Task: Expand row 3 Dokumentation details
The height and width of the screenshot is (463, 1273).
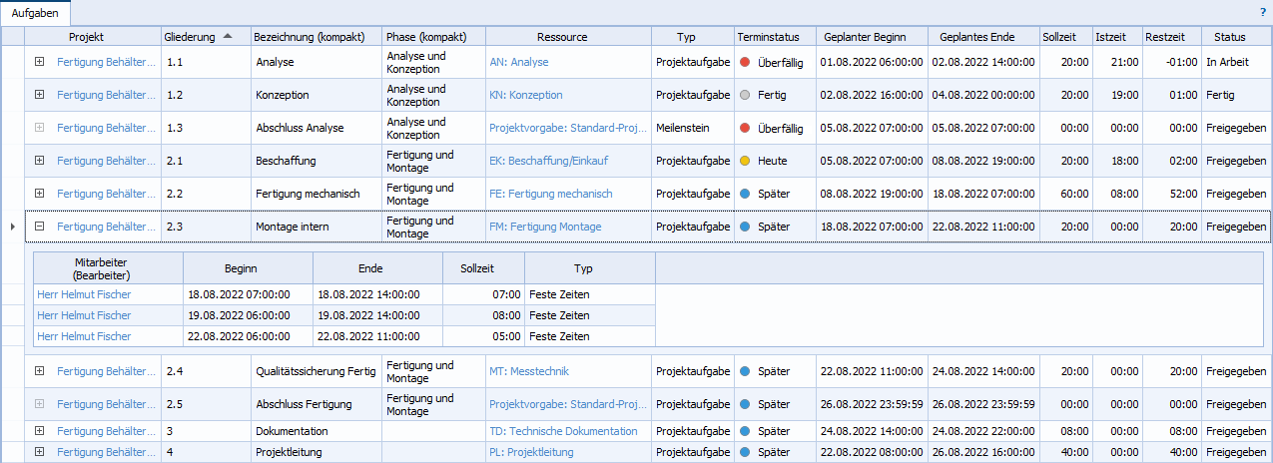Action: click(40, 431)
